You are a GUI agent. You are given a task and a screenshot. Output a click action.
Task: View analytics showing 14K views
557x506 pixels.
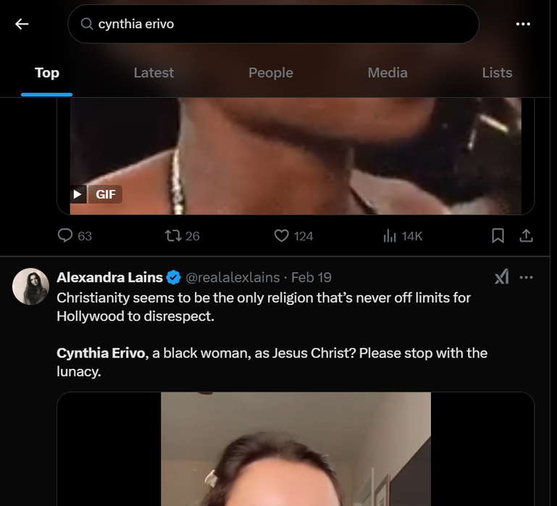390,235
